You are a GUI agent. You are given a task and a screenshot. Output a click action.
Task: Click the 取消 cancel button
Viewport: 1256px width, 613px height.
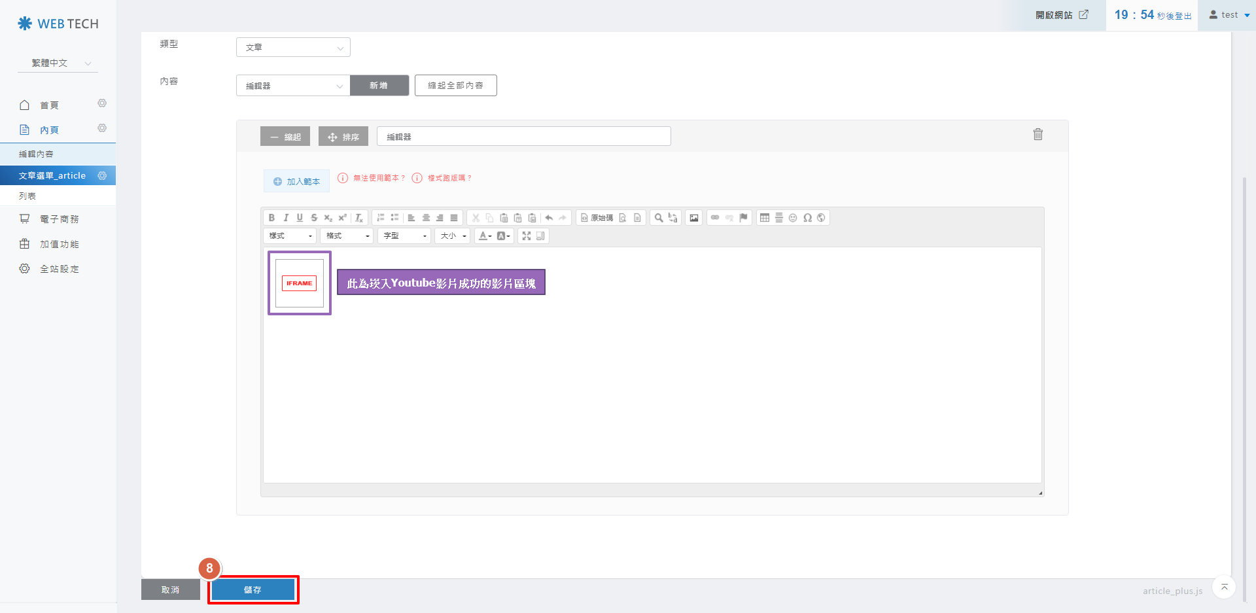pyautogui.click(x=170, y=589)
